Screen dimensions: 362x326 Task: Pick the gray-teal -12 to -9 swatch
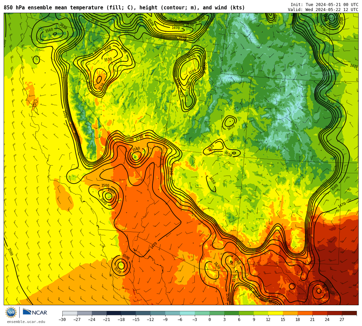pyautogui.click(x=158, y=313)
